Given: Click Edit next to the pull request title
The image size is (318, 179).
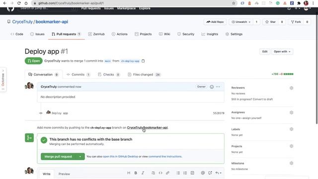Looking at the screenshot, I should click(265, 52).
